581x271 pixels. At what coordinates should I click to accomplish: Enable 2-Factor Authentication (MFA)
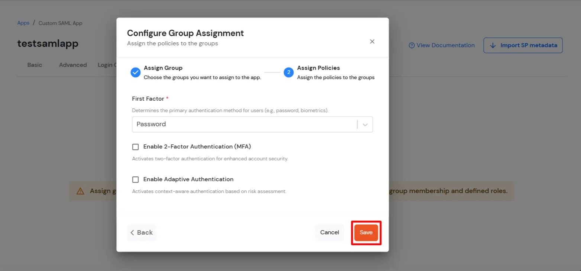135,147
